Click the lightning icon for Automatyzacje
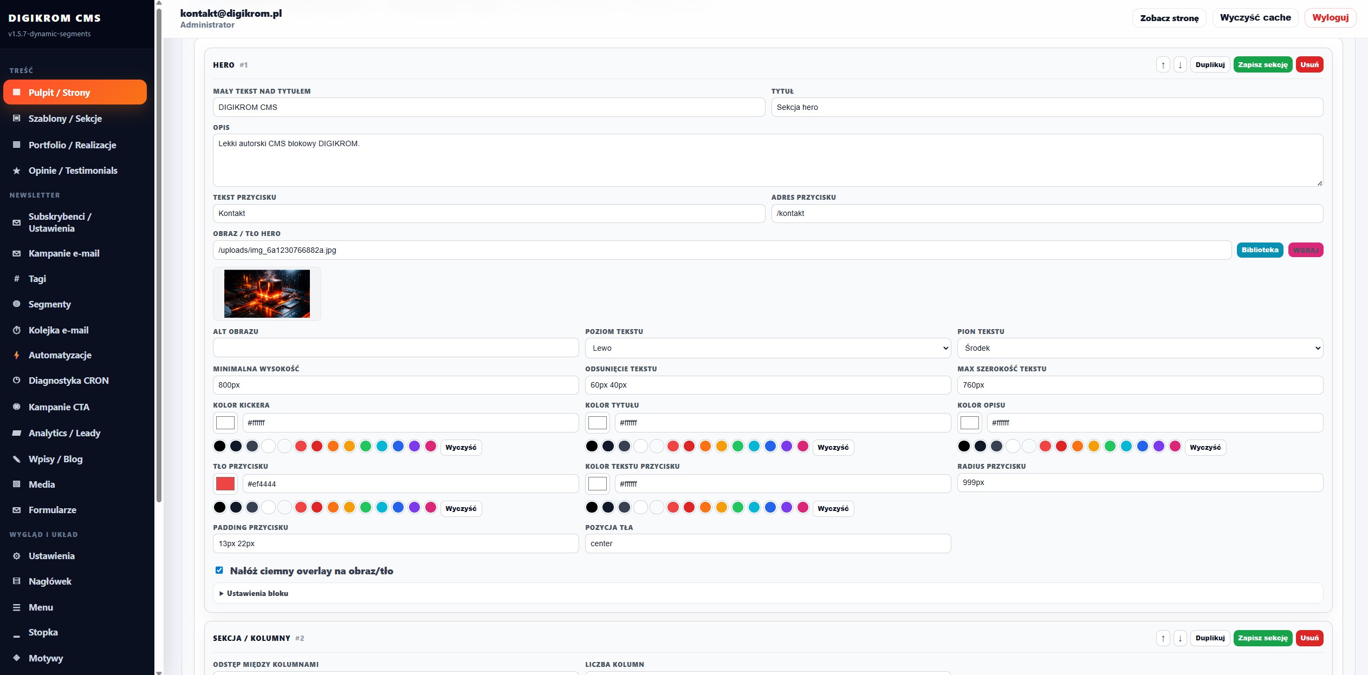 click(x=17, y=355)
